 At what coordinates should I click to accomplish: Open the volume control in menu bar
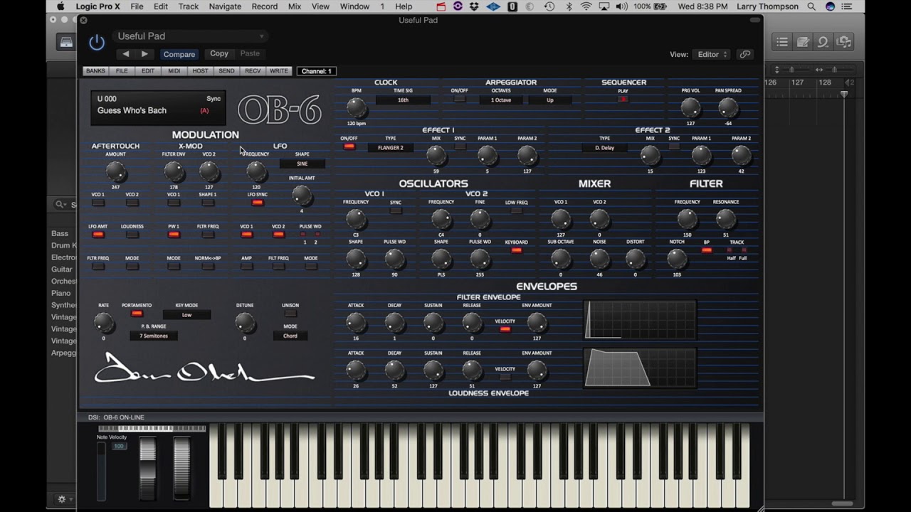point(621,6)
